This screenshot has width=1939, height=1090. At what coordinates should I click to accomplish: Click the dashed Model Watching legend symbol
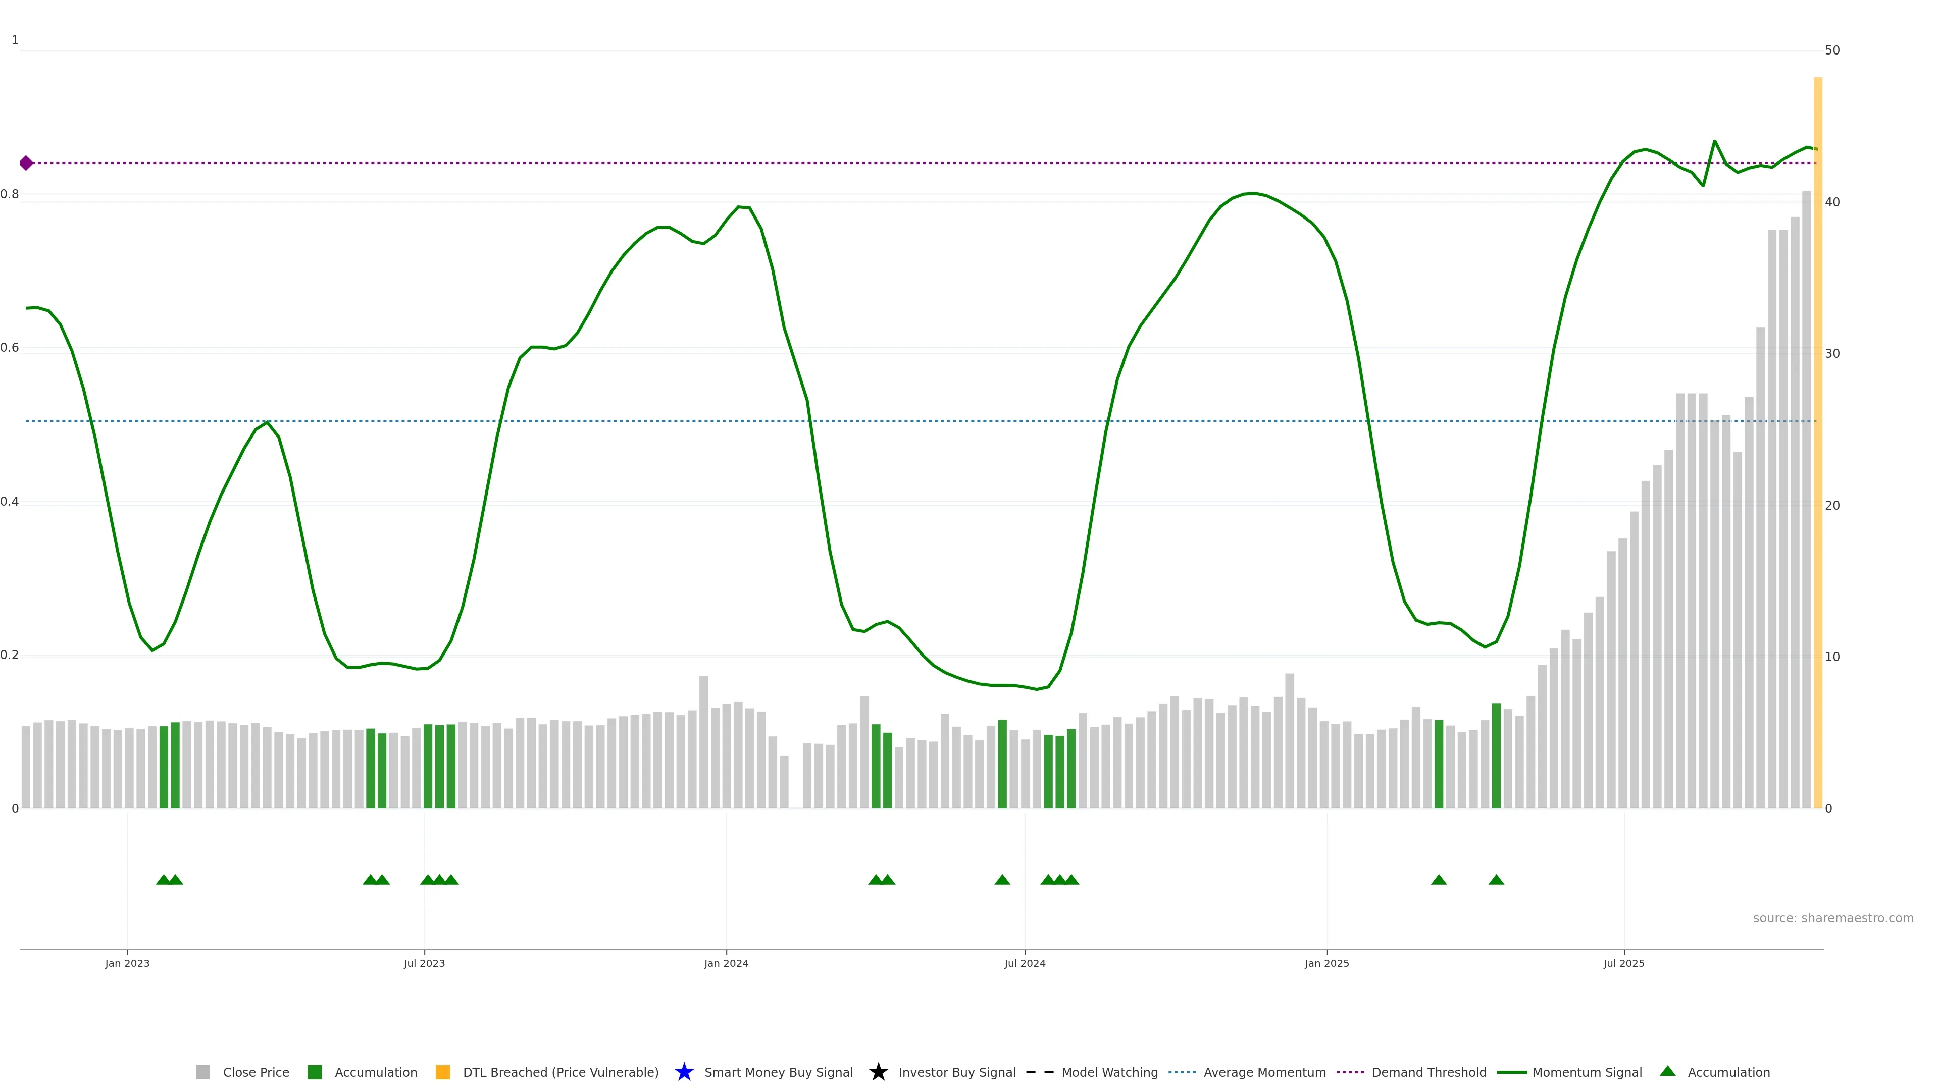pos(1040,1072)
